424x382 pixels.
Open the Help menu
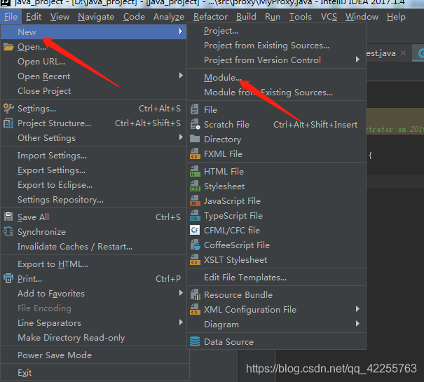pyautogui.click(x=396, y=17)
